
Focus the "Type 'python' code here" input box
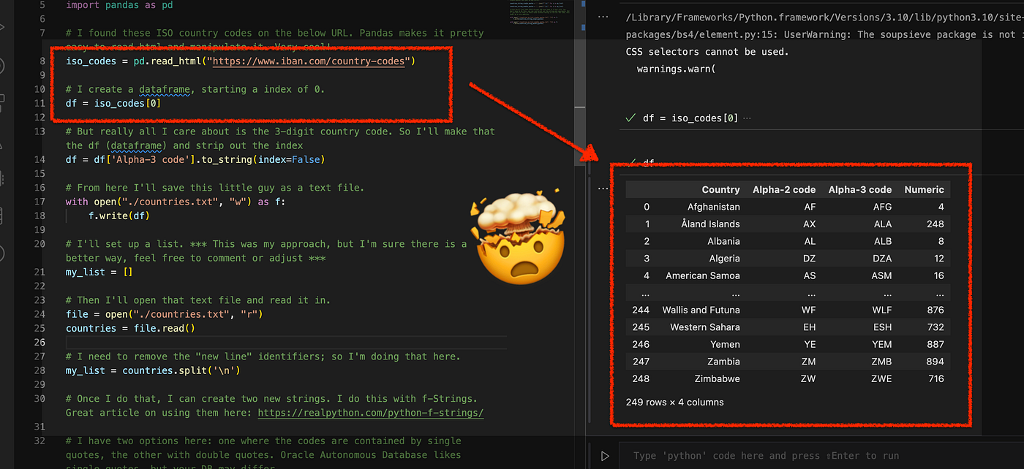(821, 456)
